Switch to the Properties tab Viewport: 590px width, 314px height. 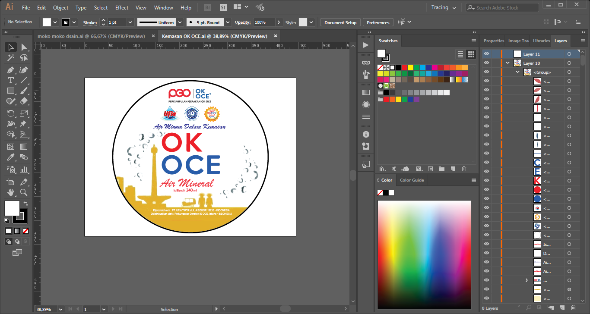(494, 41)
